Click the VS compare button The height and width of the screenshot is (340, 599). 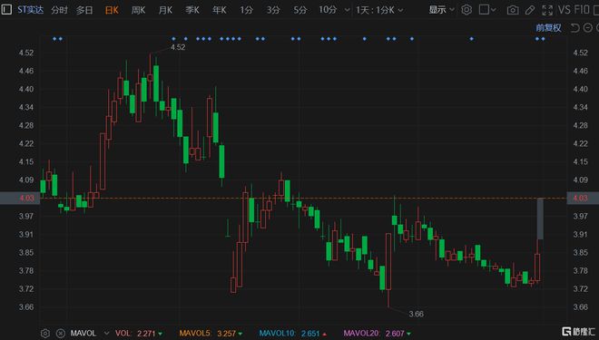[565, 10]
